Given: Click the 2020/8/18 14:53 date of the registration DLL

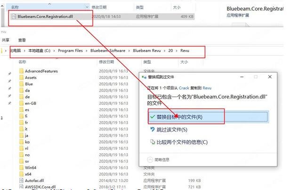Looking at the screenshot, I should point(106,16).
